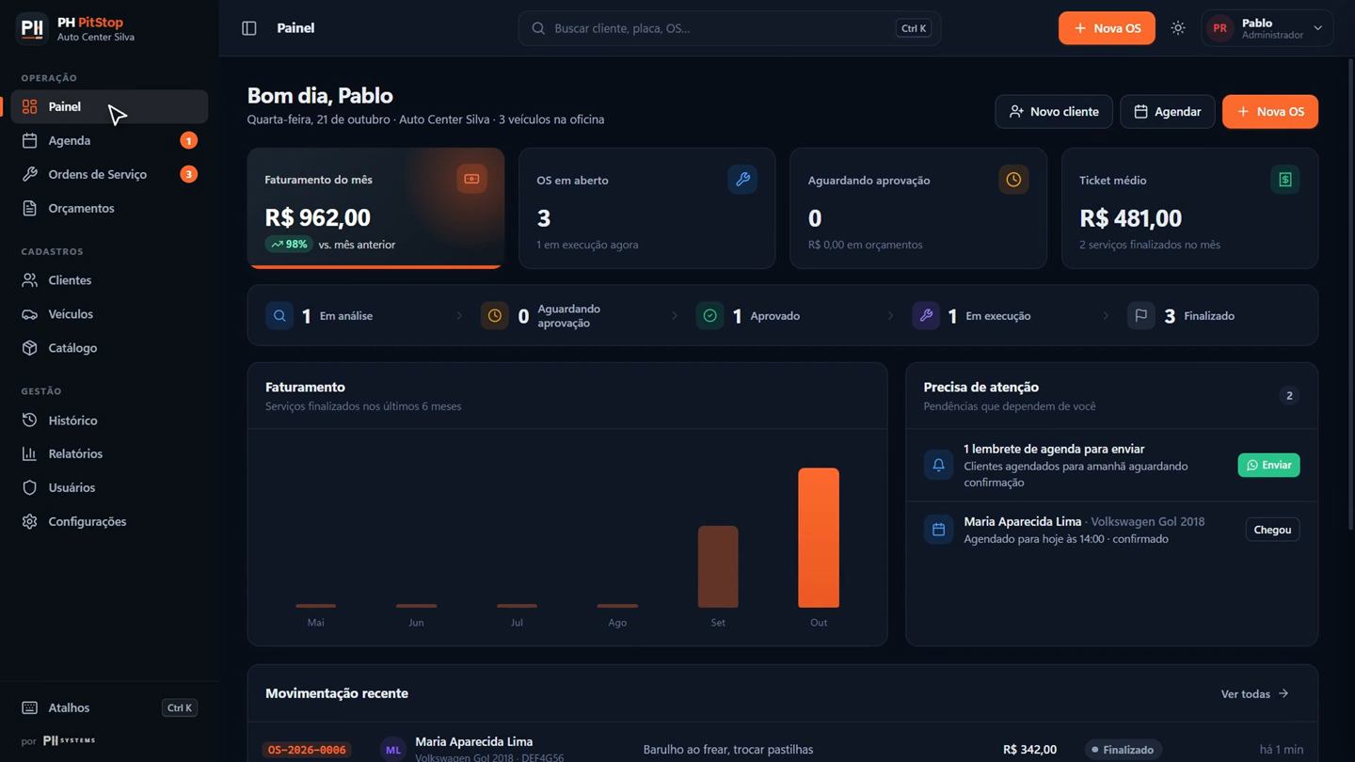Mark Maria Aparecida Lima as Chegou
This screenshot has height=762, width=1355.
coord(1272,530)
